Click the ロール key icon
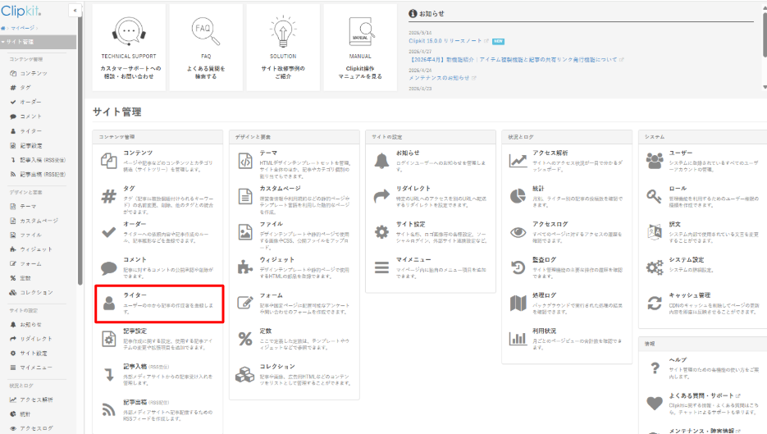 [x=655, y=197]
